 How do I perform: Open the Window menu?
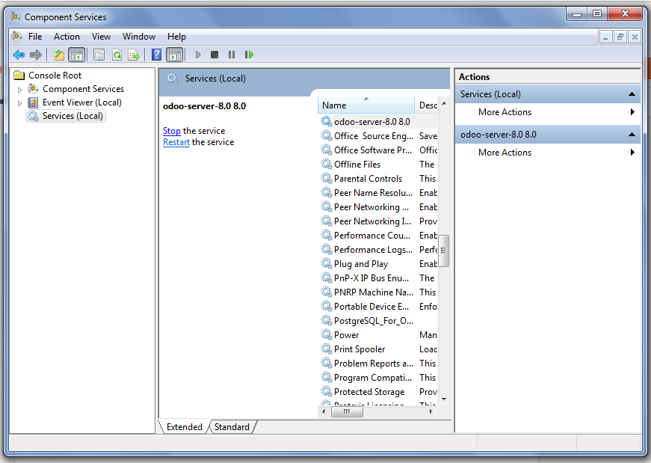[x=139, y=37]
